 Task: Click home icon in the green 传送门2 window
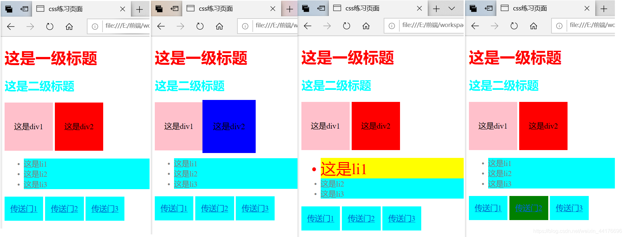click(534, 26)
